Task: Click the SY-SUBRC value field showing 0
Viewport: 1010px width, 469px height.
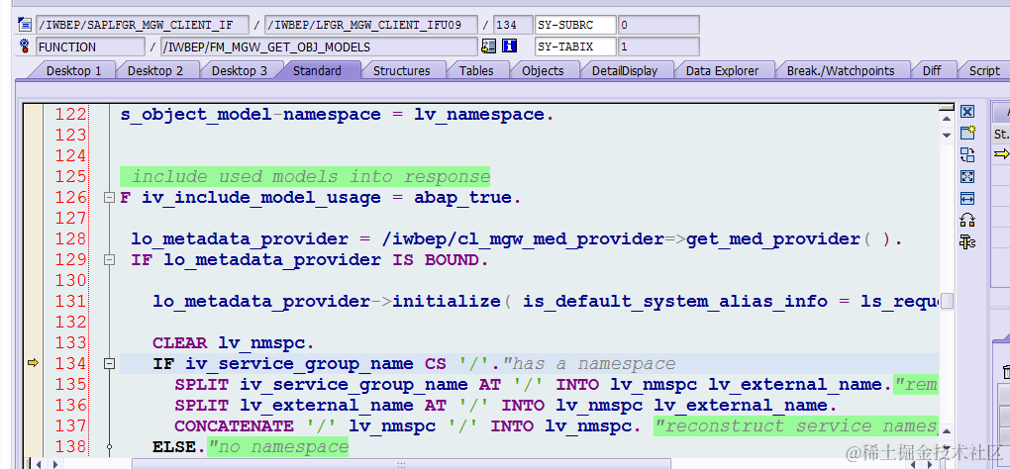Action: [658, 25]
